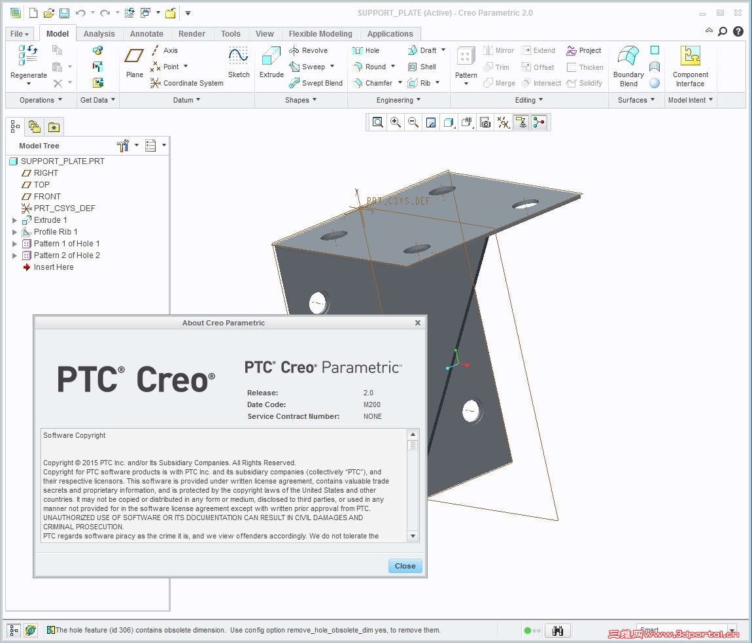Viewport: 752px width, 643px height.
Task: Expand Pattern 2 of Hole 2
Action: pyautogui.click(x=14, y=256)
